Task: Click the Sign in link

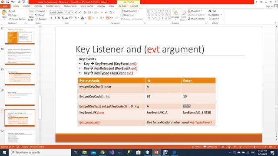Action: point(269,6)
